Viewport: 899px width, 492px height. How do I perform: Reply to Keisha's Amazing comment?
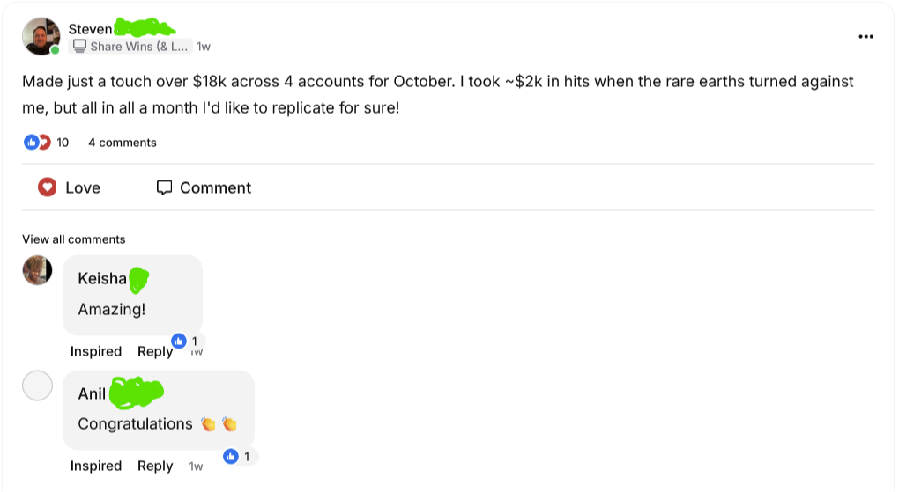[155, 351]
